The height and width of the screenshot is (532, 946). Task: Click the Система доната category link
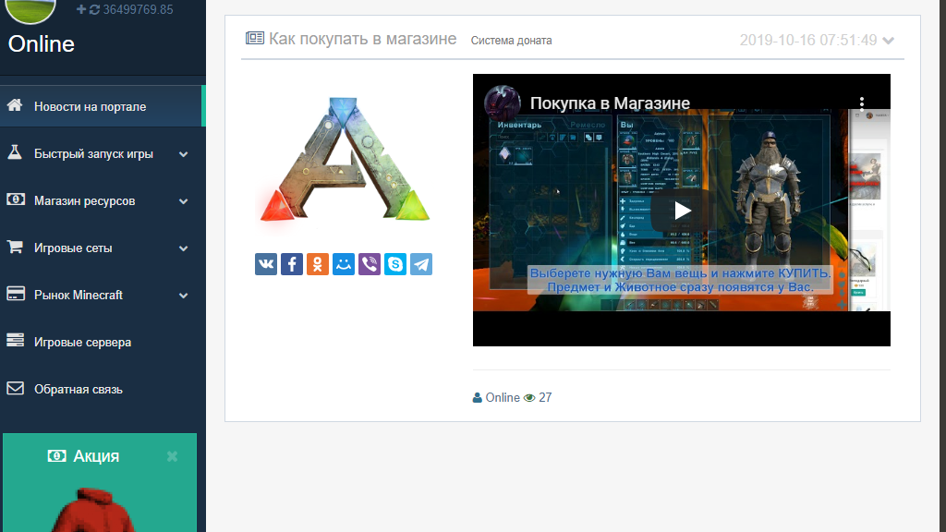(x=511, y=41)
